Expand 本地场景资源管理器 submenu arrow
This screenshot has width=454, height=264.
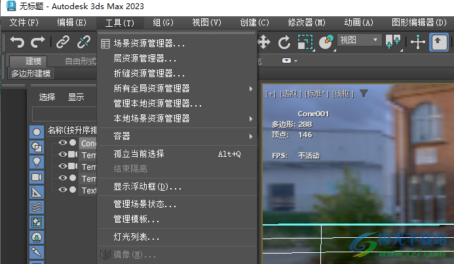[251, 119]
